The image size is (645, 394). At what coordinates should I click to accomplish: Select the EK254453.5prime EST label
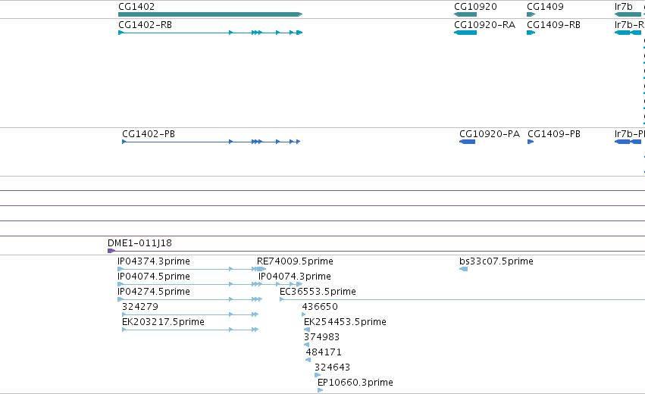345,322
